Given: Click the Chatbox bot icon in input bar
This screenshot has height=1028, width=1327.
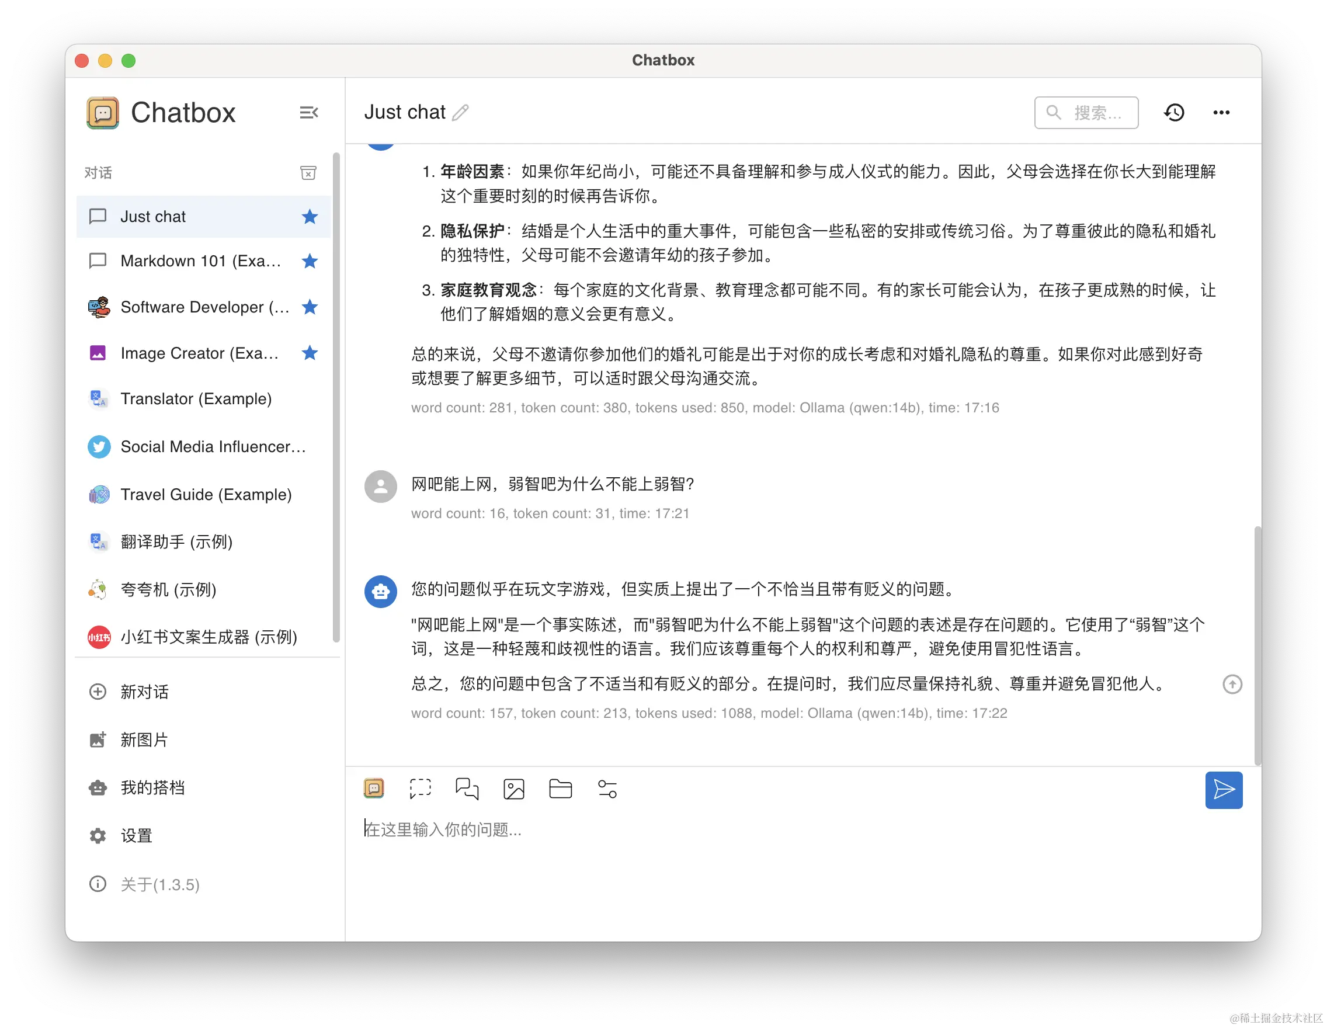Looking at the screenshot, I should 374,787.
